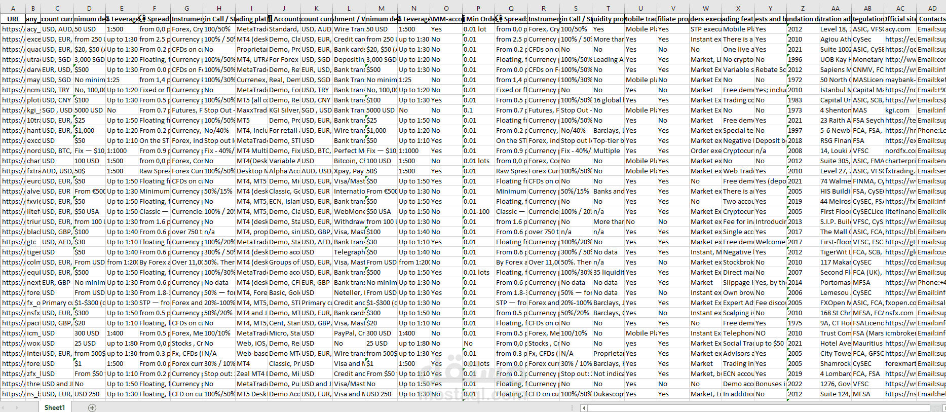
Task: Select the Shamrock cell
Action: pos(835,363)
